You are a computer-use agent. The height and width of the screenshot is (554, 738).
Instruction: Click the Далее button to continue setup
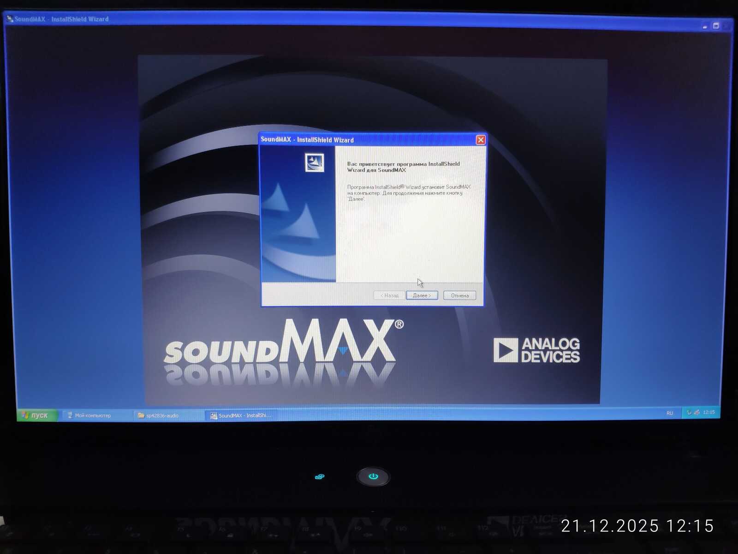[x=422, y=295]
